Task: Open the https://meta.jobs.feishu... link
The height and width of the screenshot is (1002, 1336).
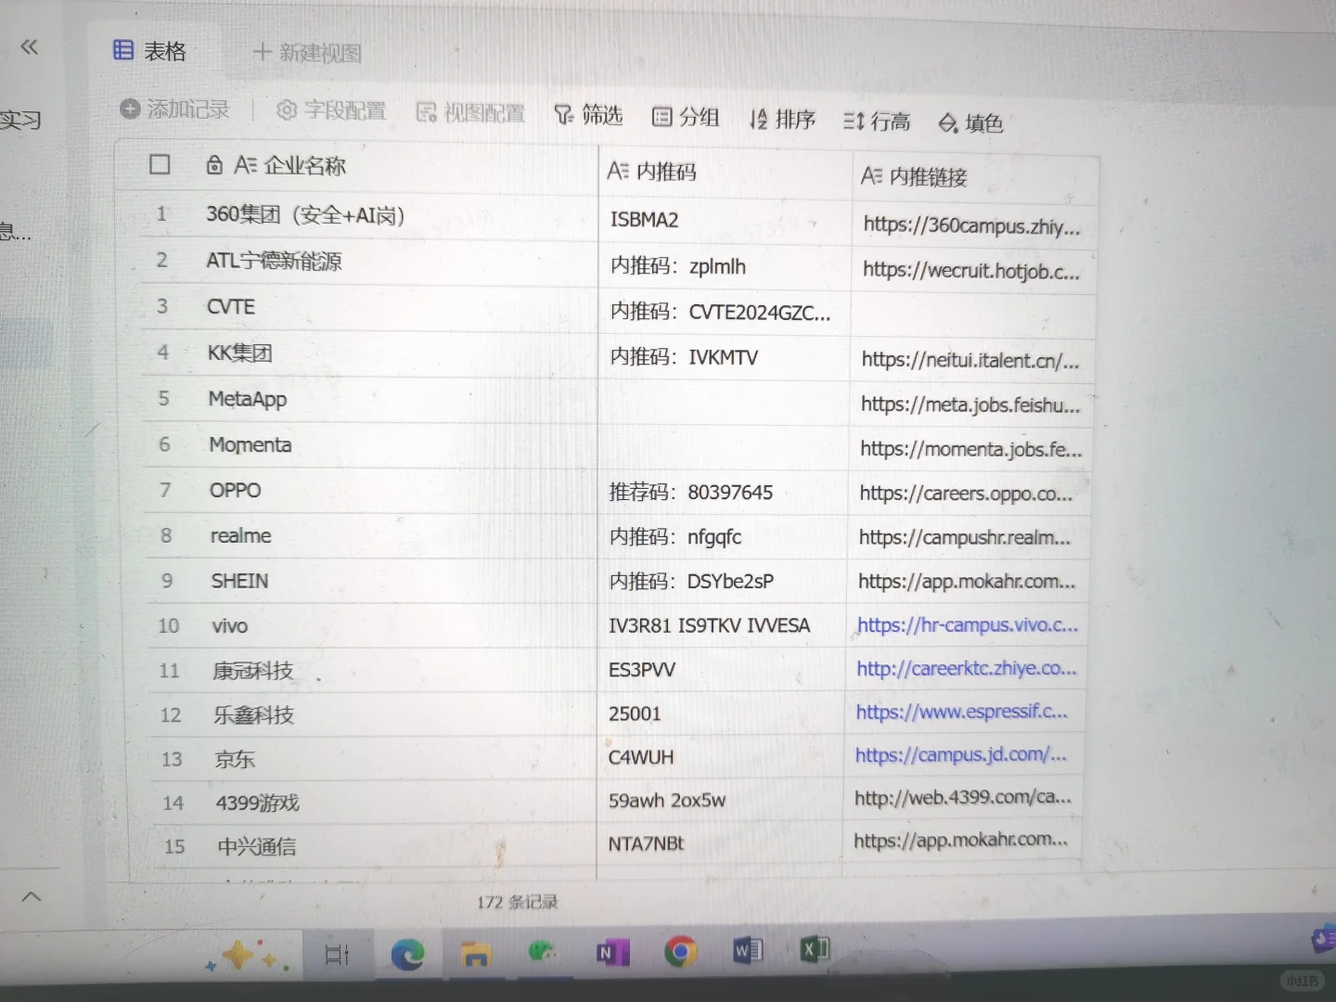Action: 970,405
